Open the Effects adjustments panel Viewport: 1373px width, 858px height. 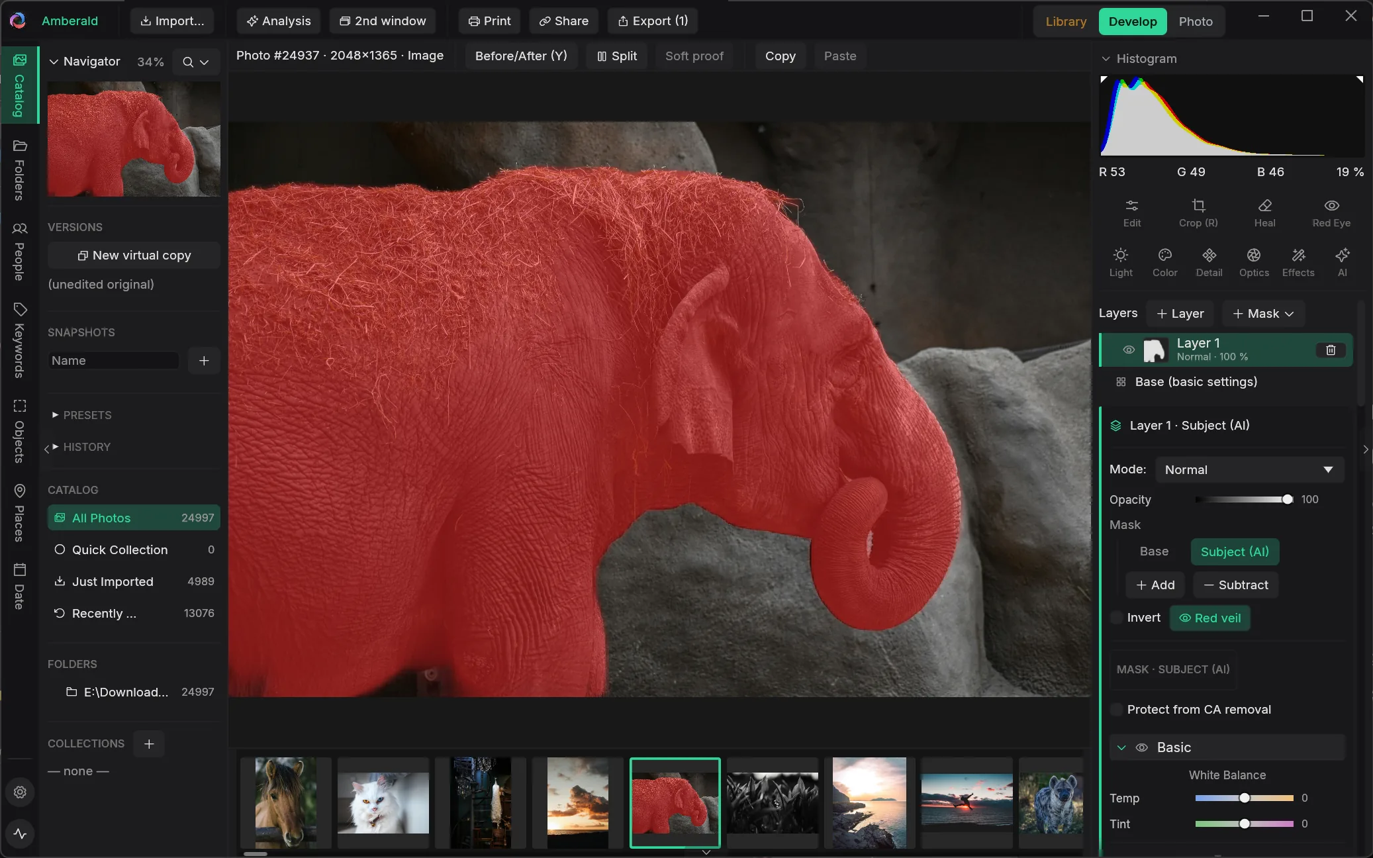1298,263
